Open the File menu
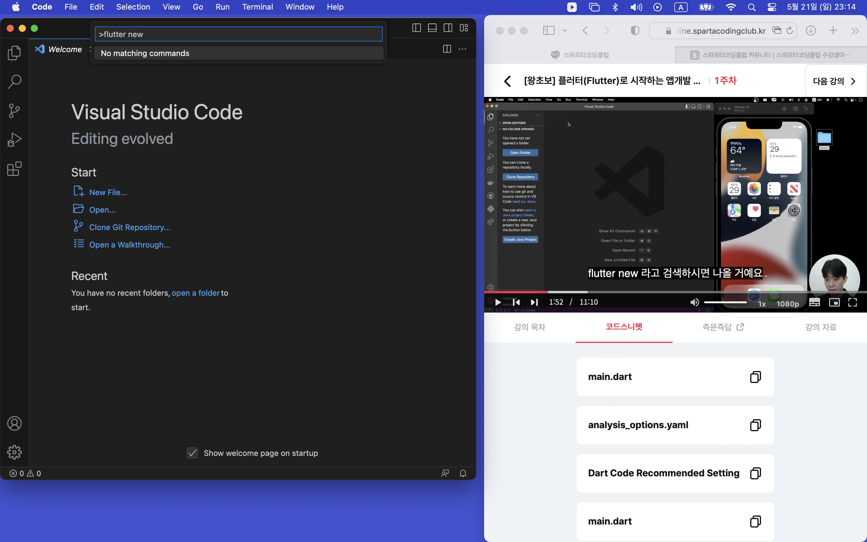 (70, 7)
